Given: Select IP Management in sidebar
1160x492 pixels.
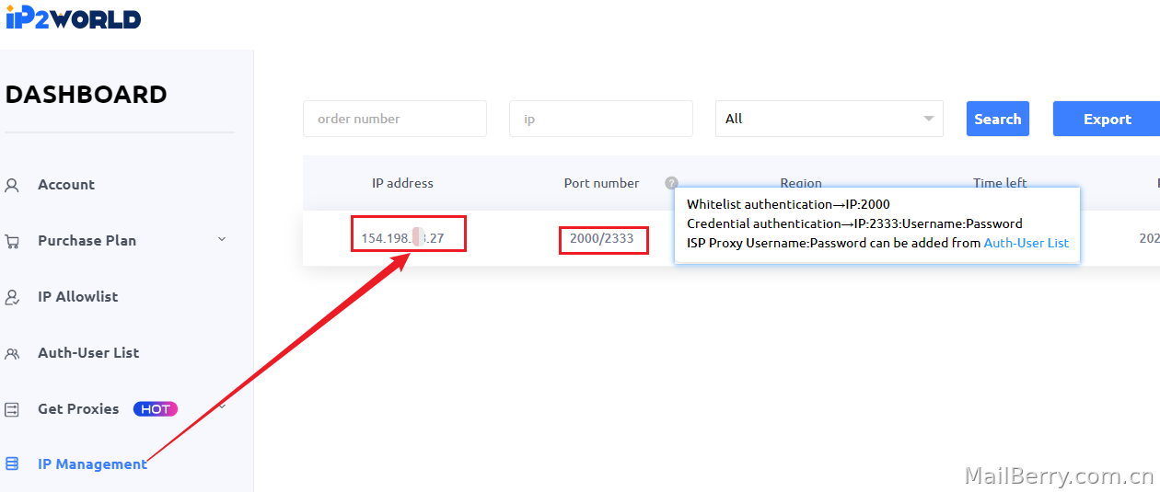Looking at the screenshot, I should point(92,463).
